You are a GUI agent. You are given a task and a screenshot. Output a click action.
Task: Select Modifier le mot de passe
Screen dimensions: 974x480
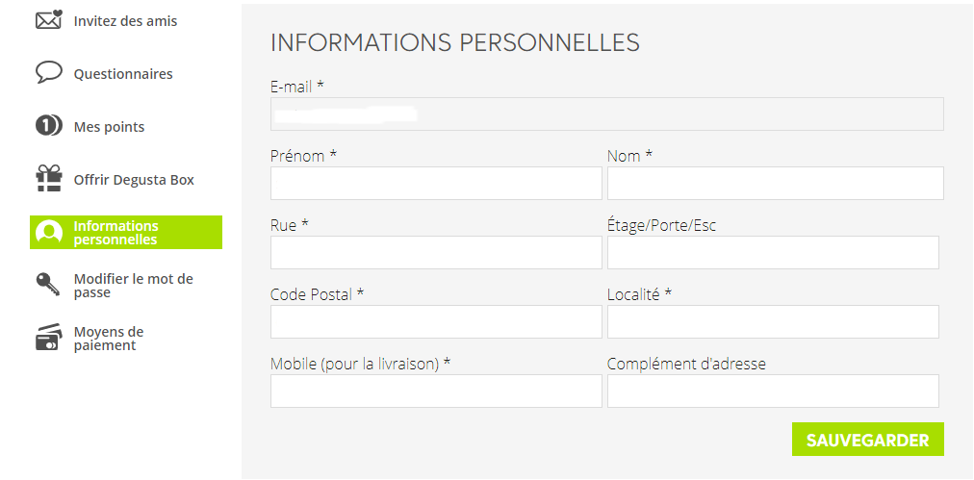133,286
